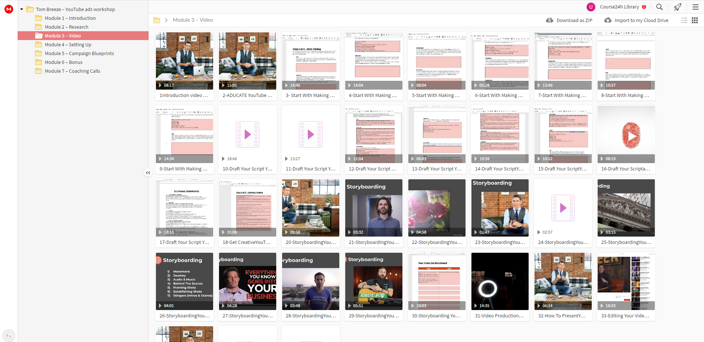This screenshot has height=342, width=704.
Task: Collapse the left panel with double-arrow button
Action: point(148,173)
